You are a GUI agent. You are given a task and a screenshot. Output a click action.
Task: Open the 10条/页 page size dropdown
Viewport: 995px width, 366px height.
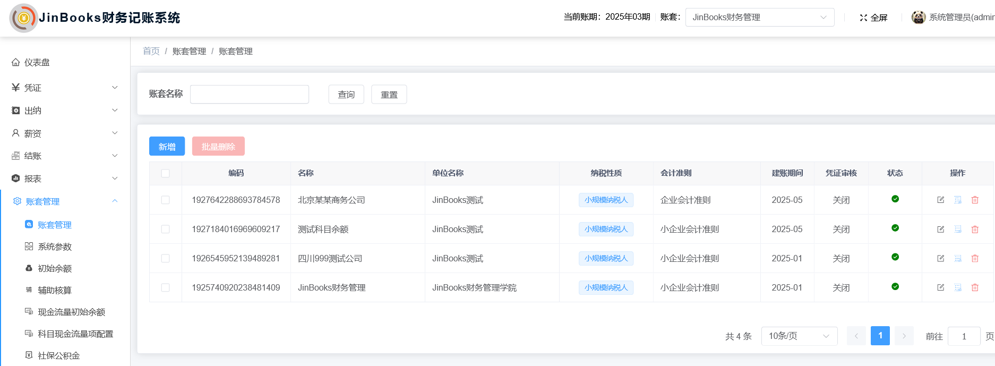(799, 336)
